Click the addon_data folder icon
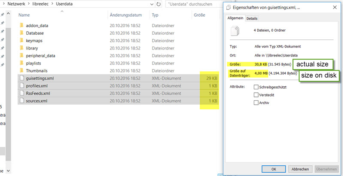Screen dimensions: 343x176 click(21, 26)
